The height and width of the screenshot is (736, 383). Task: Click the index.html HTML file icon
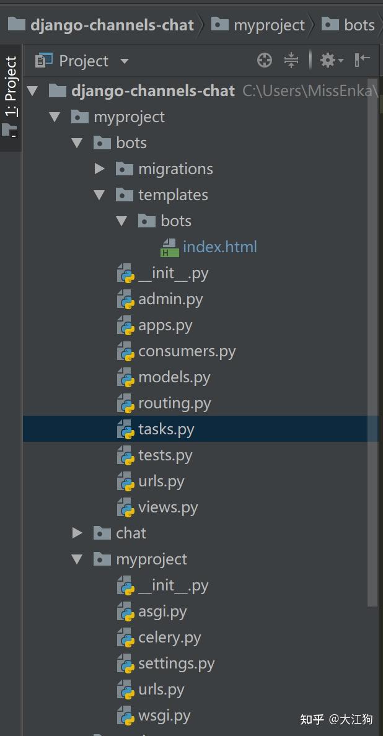(x=173, y=246)
